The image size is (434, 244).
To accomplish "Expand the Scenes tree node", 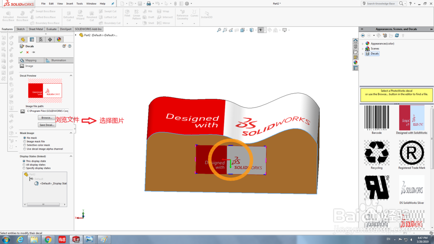I will [362, 49].
